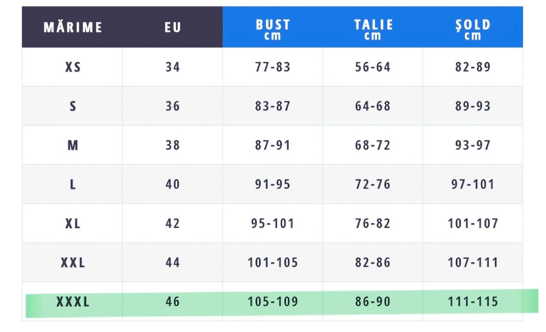Click hip value 111-115
The width and height of the screenshot is (546, 332).
tap(473, 302)
